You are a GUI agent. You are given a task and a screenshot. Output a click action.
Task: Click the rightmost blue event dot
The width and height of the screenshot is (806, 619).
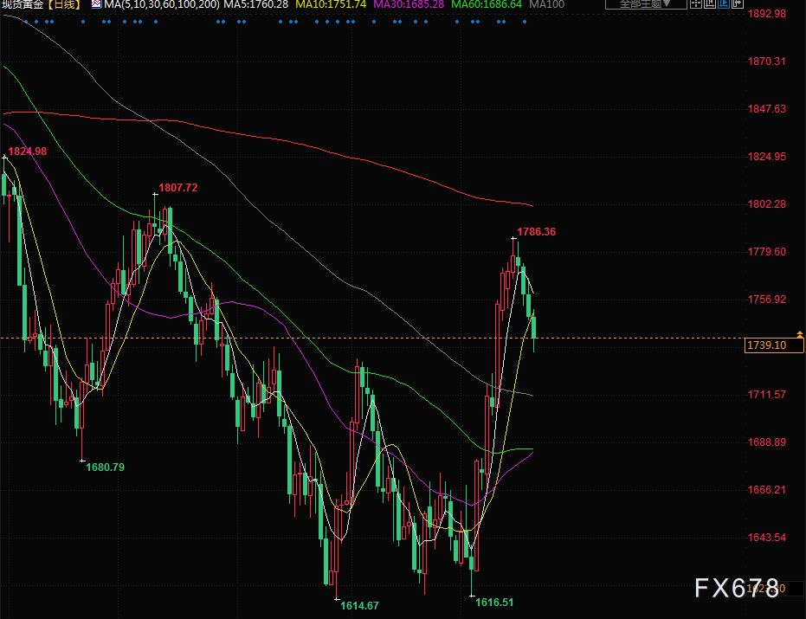point(525,22)
